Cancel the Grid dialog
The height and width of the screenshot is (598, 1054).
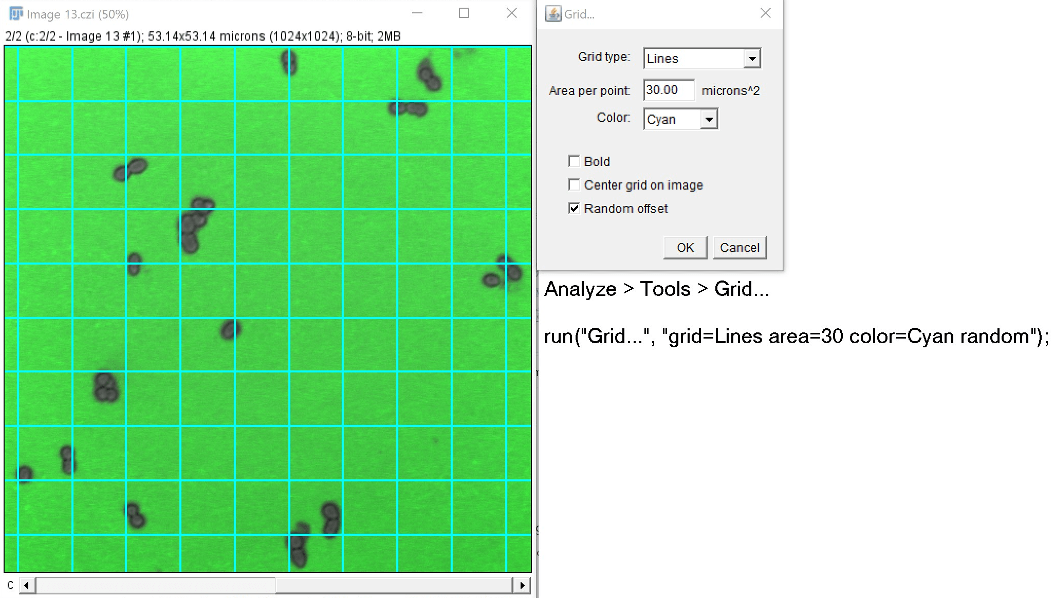(739, 247)
